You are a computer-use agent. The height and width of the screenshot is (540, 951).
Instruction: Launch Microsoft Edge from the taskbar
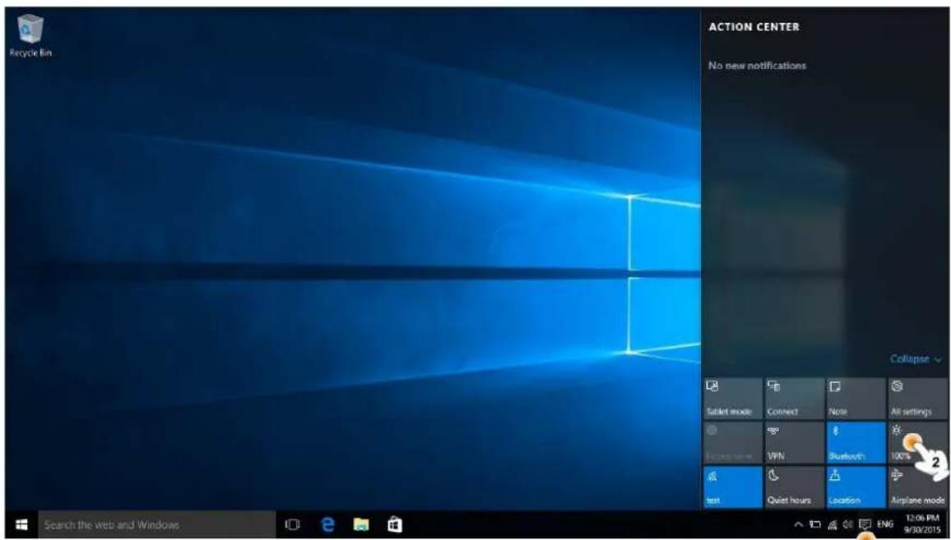pos(327,524)
